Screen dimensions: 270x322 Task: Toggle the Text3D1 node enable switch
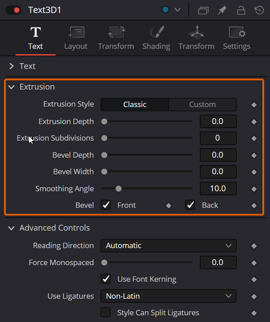(x=13, y=10)
